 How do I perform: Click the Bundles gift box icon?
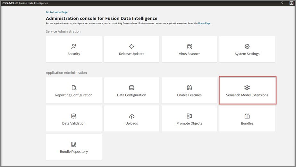pyautogui.click(x=247, y=116)
